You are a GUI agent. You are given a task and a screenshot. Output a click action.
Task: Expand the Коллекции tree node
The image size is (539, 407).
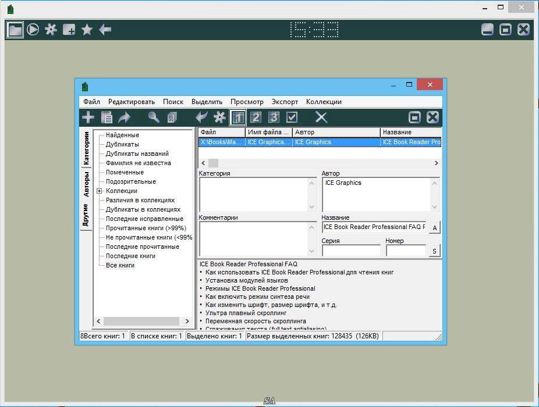100,191
